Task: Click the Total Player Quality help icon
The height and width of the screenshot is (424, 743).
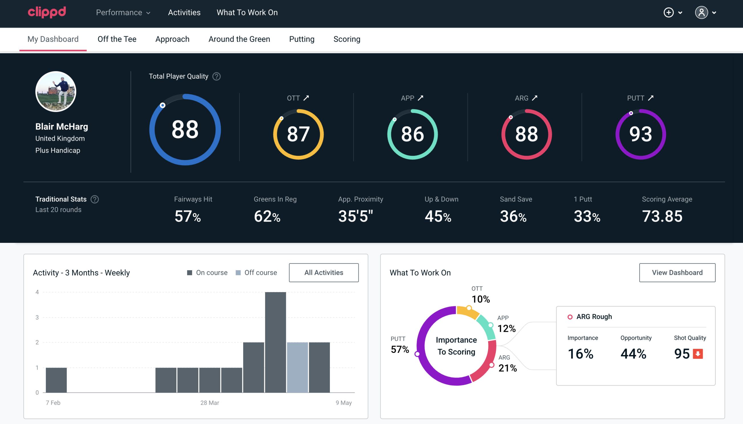Action: pyautogui.click(x=215, y=76)
